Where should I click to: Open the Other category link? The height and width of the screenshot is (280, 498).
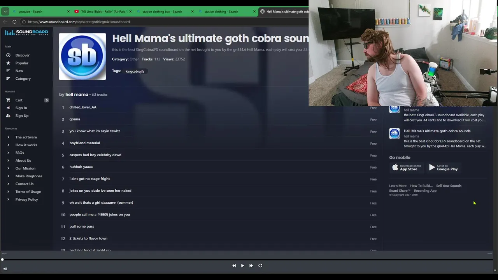tap(134, 59)
